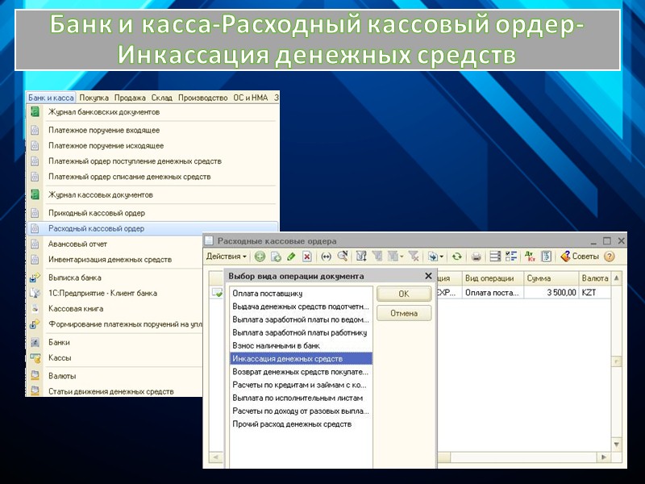Screen dimensions: 645x484
Task: Click the printer icon in toolbar
Action: click(x=476, y=257)
